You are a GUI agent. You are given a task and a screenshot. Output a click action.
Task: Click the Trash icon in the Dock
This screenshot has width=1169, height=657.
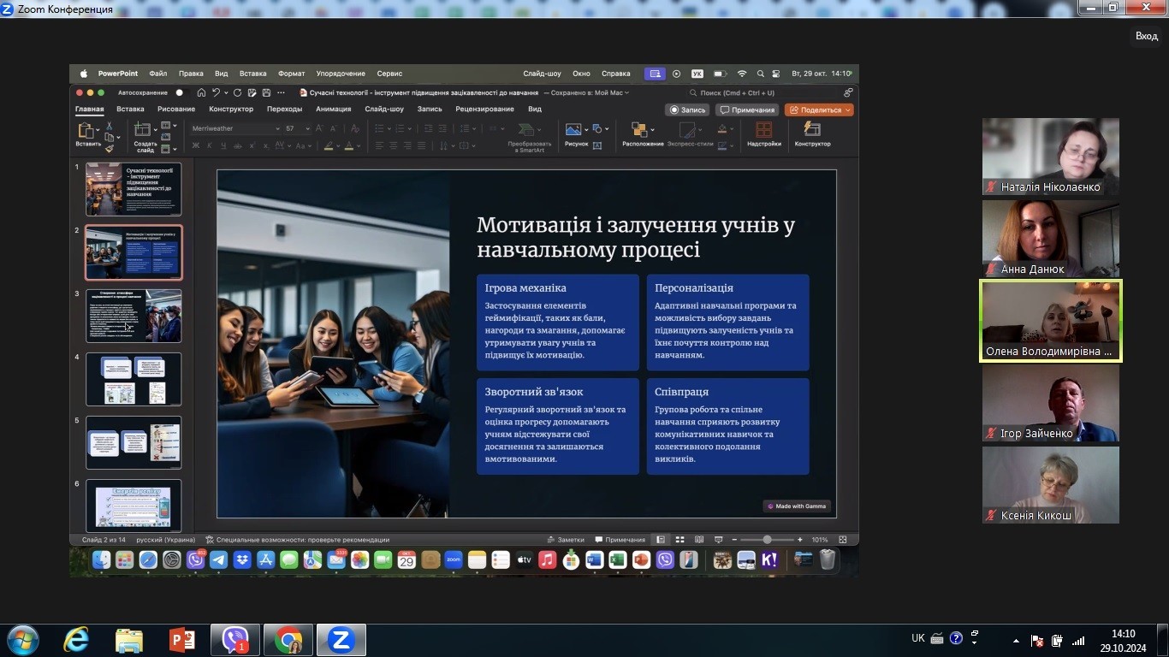828,559
